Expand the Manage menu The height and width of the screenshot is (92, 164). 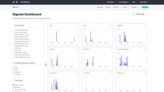click(135, 7)
